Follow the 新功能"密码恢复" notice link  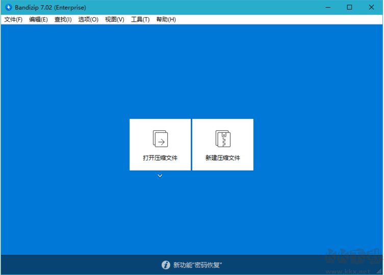[198, 265]
